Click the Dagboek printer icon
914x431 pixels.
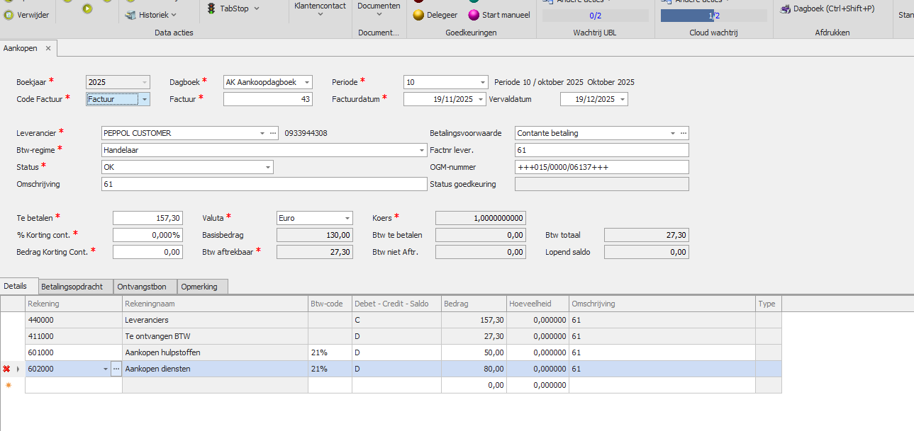pos(785,9)
